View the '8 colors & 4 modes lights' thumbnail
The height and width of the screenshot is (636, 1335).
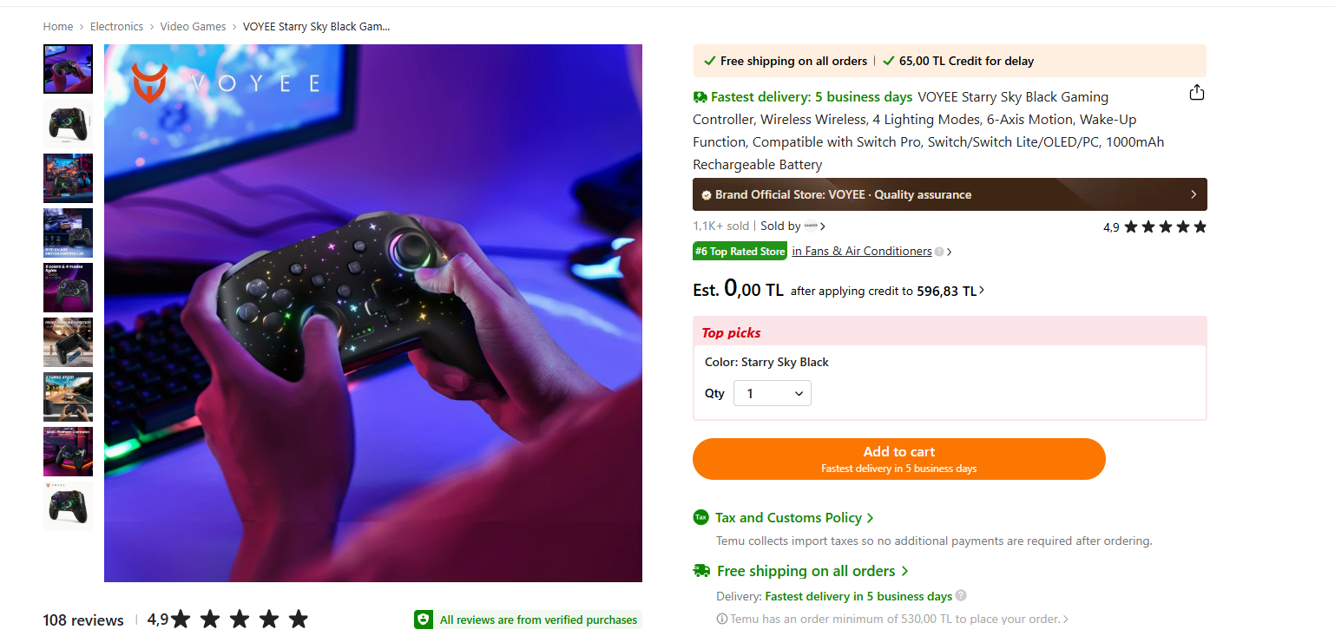click(x=68, y=287)
